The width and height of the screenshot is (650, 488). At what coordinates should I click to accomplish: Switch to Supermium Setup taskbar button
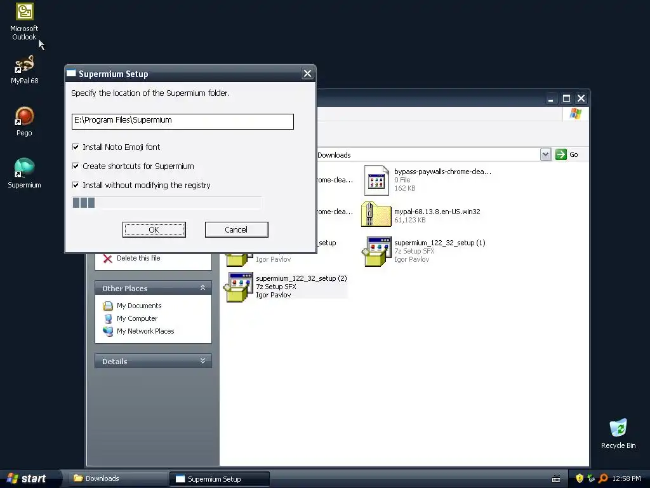point(220,479)
